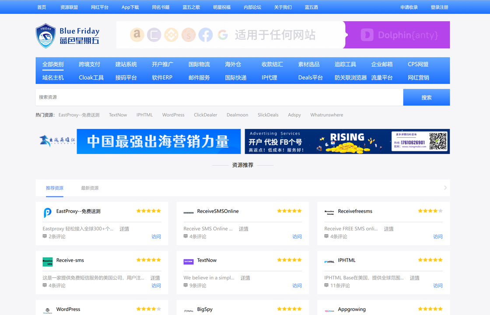This screenshot has height=315, width=490.
Task: Focus the 搜索资源 search input field
Action: [x=219, y=97]
